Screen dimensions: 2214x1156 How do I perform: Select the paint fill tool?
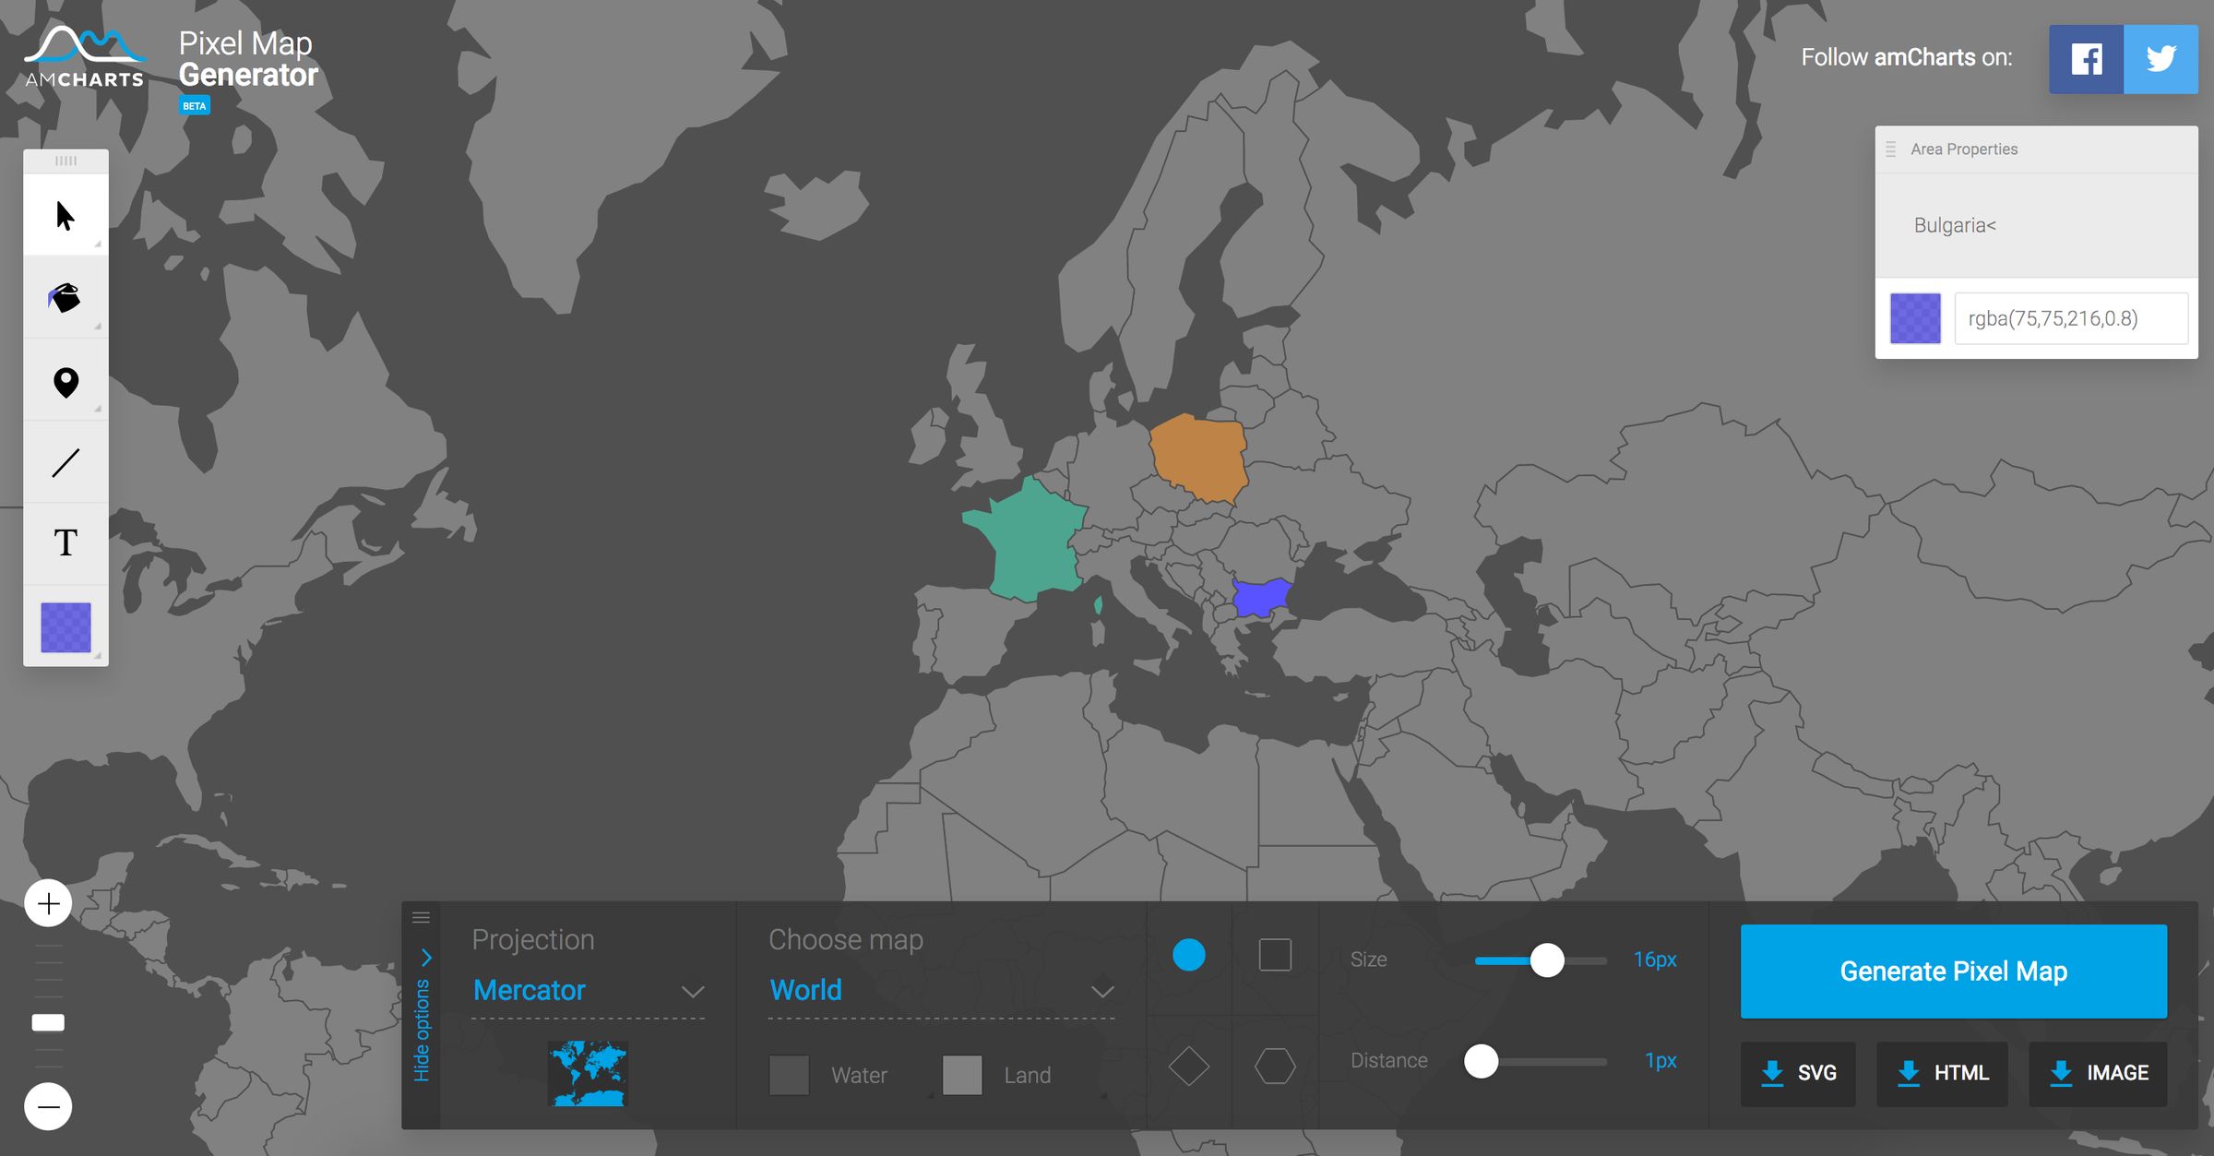(65, 297)
